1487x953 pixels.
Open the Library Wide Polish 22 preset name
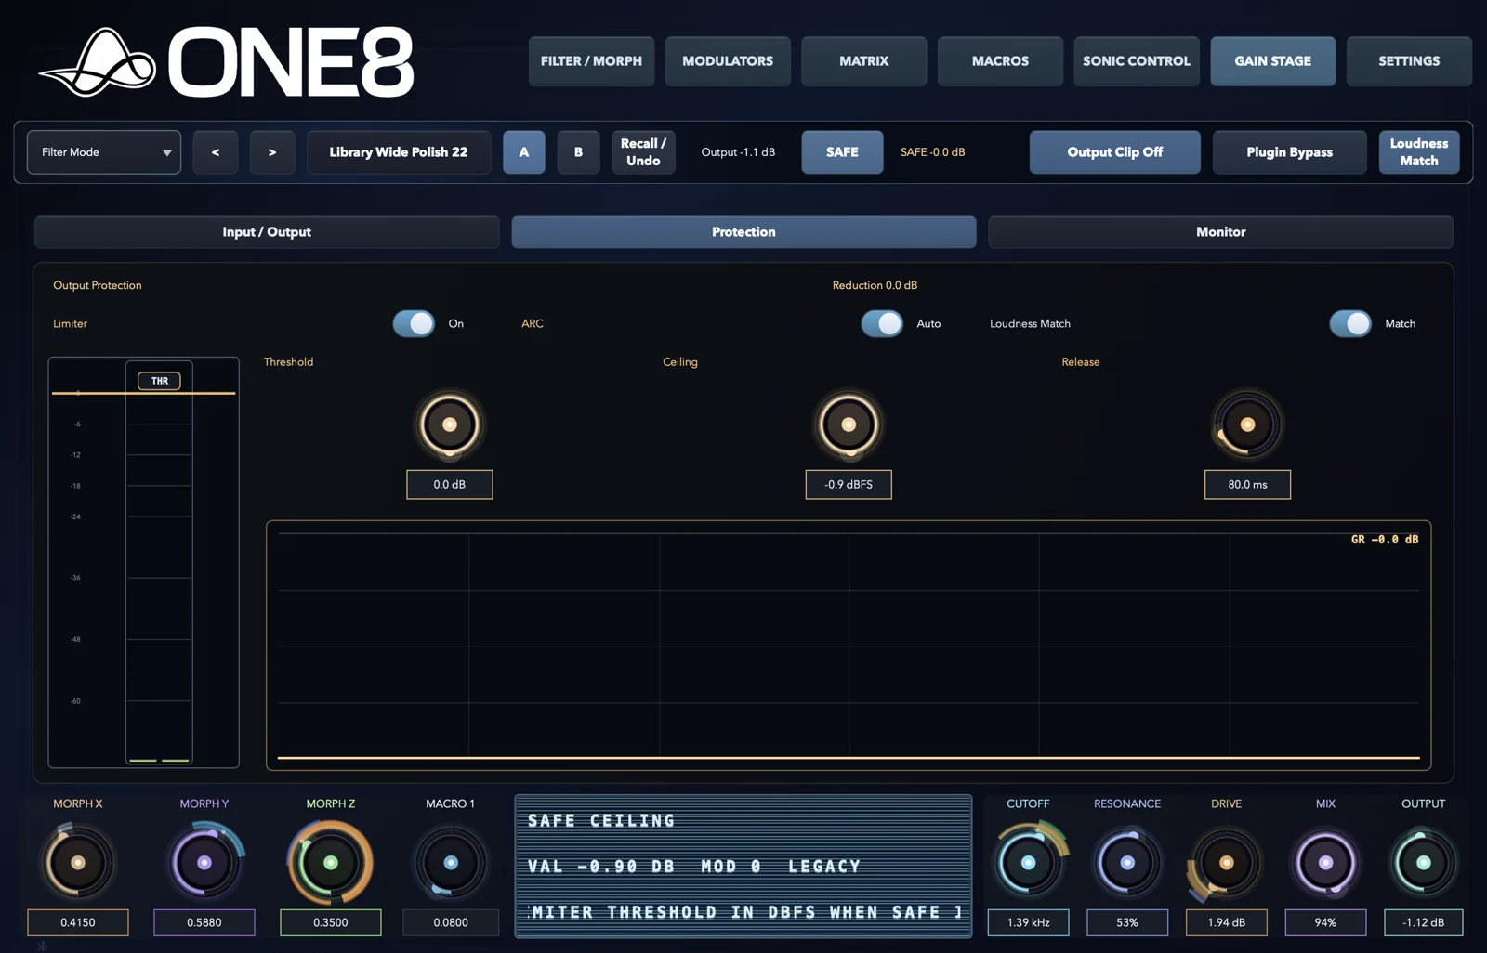coord(399,152)
